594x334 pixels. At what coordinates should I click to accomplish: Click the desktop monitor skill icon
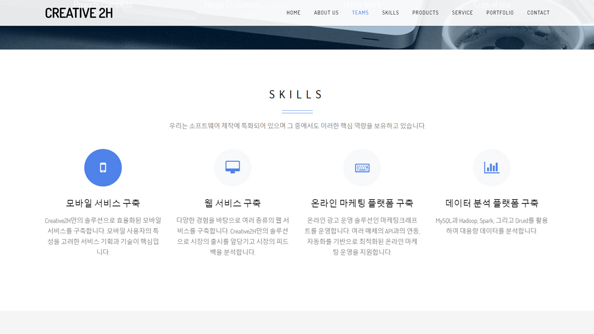232,168
